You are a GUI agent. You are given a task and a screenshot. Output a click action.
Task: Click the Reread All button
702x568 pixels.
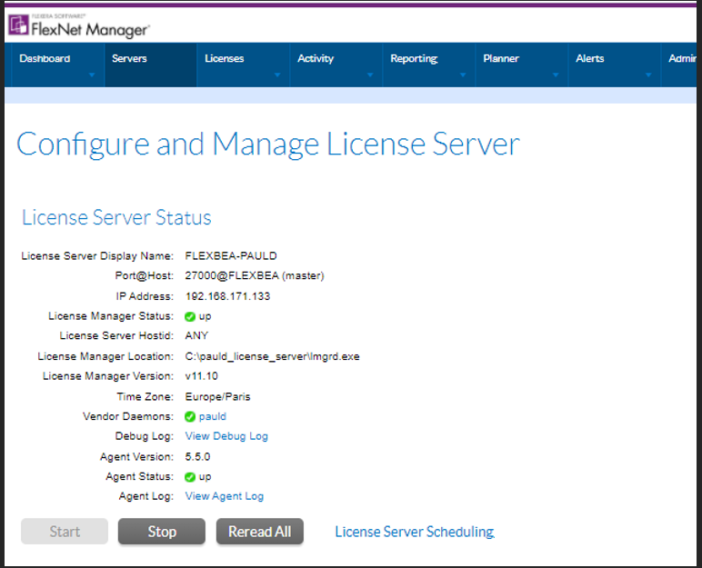(x=260, y=532)
